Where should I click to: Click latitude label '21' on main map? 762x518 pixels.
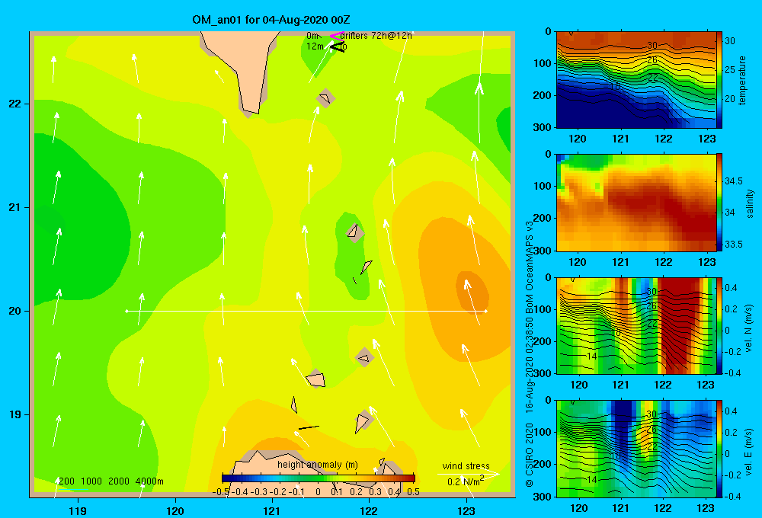[x=15, y=207]
